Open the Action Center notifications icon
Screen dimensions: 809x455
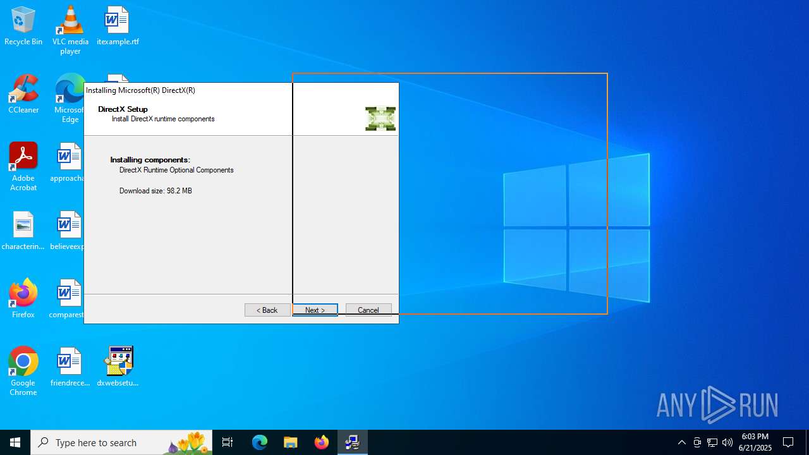click(788, 442)
